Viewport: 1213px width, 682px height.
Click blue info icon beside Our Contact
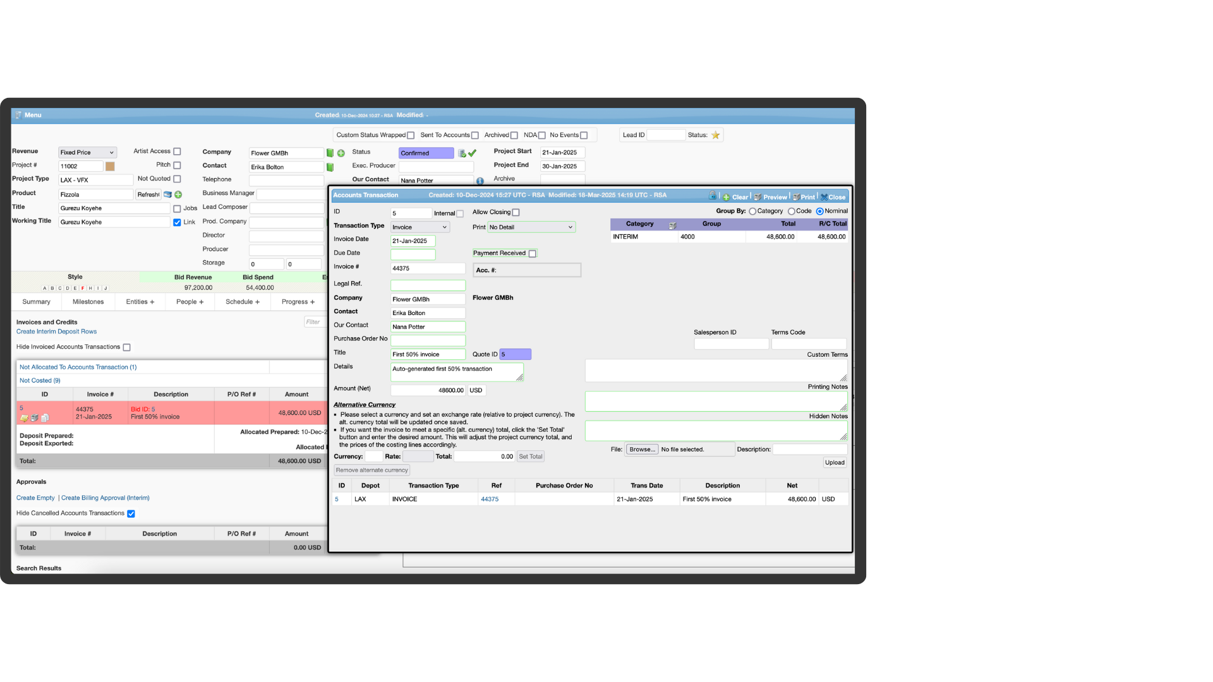(480, 181)
